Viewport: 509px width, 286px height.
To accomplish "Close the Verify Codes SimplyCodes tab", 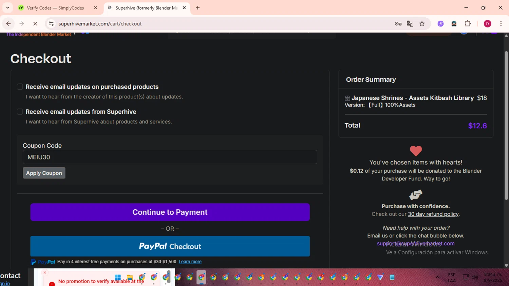I will pyautogui.click(x=95, y=7).
